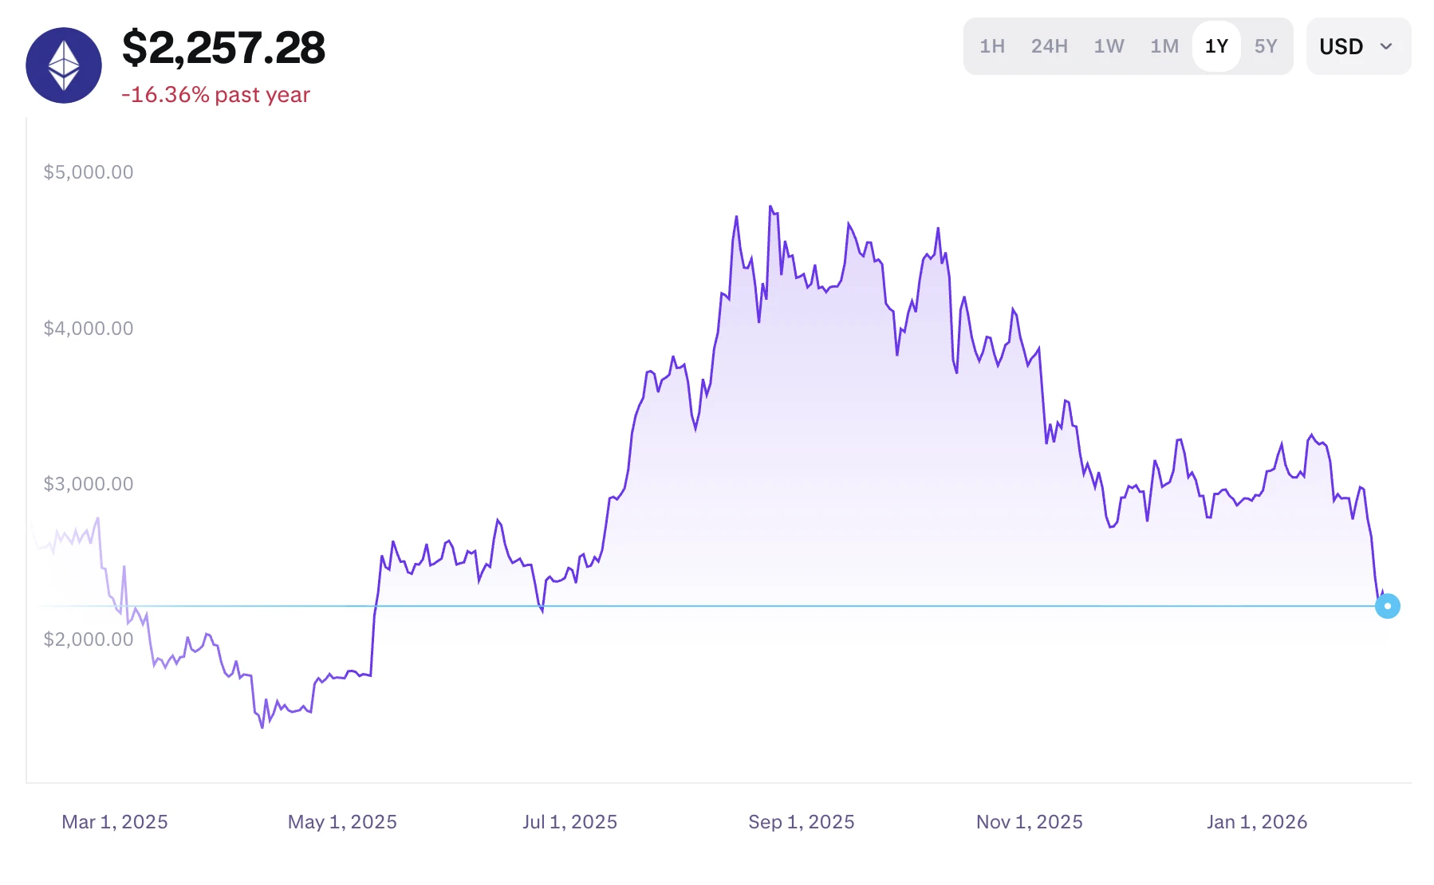Click the current price marker dot
This screenshot has height=885, width=1434.
point(1388,606)
